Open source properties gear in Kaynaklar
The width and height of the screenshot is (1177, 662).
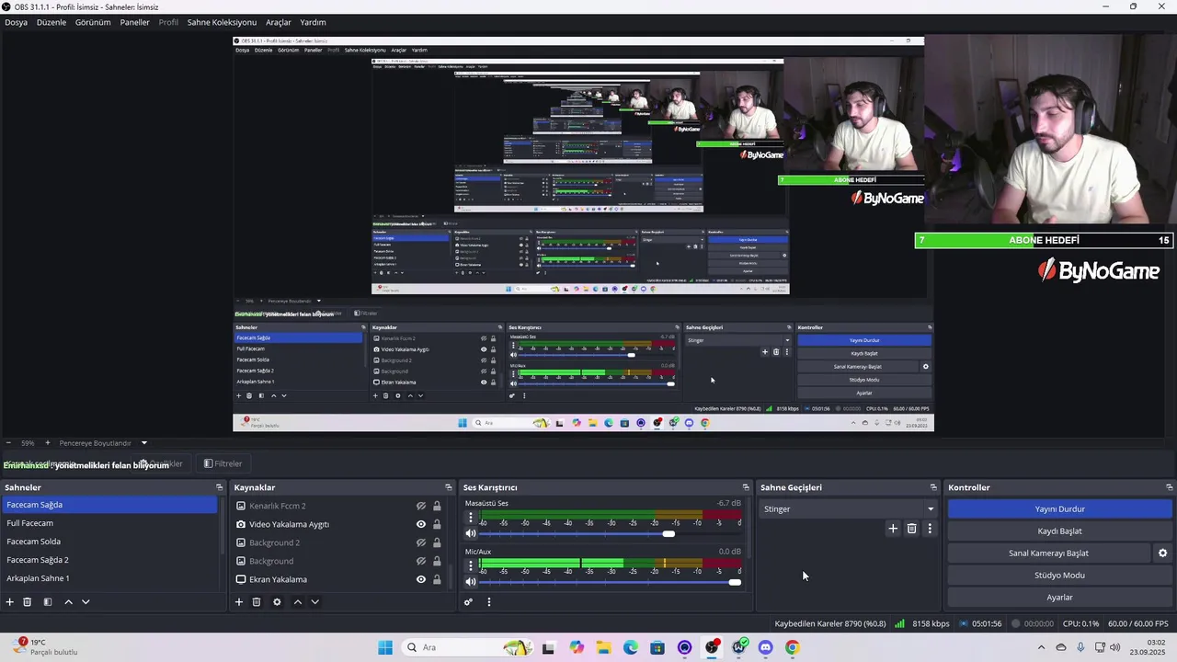tap(277, 602)
